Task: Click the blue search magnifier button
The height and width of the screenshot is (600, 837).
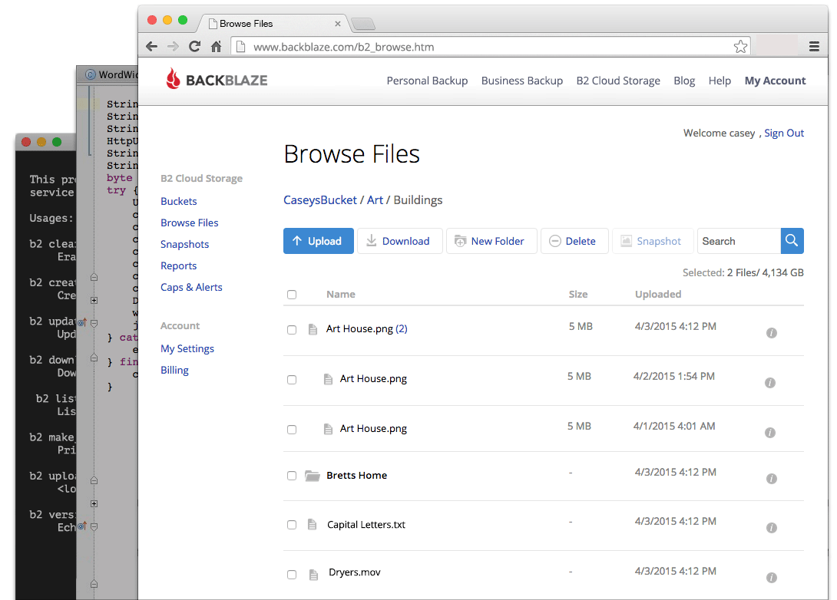Action: (x=792, y=241)
